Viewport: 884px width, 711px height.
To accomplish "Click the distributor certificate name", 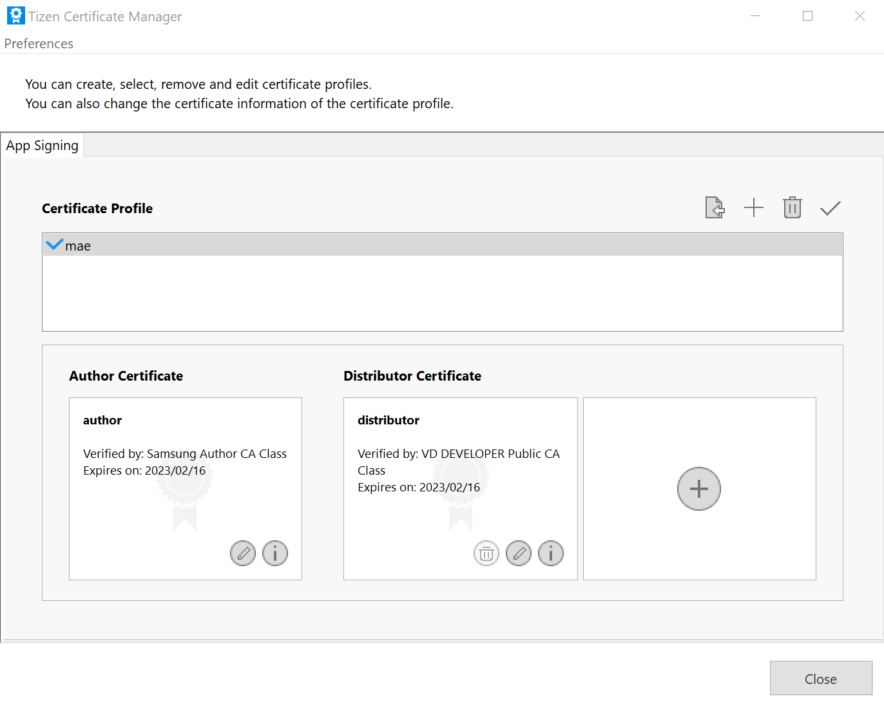I will 389,420.
